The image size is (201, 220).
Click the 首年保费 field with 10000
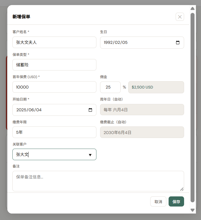(54, 87)
